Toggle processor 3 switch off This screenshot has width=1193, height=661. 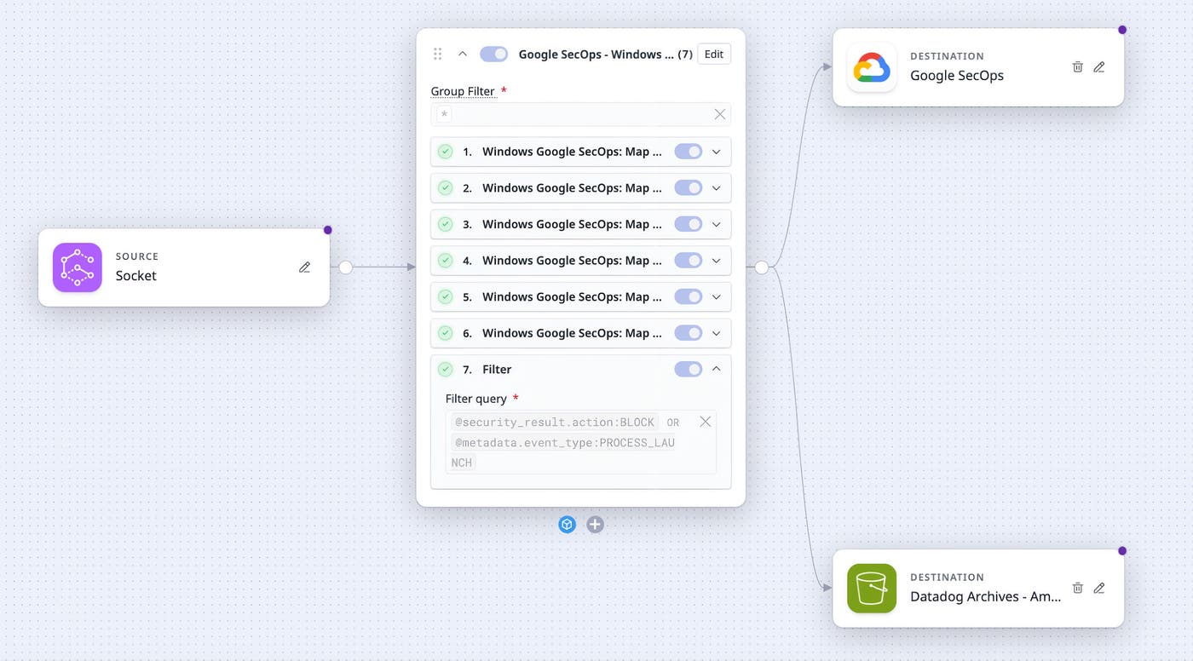(x=689, y=224)
